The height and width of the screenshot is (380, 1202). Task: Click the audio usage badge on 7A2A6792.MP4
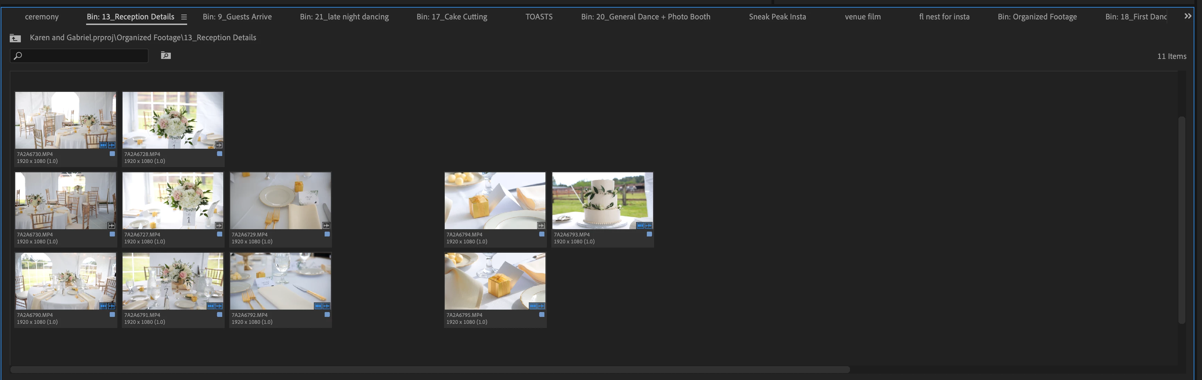pos(326,306)
